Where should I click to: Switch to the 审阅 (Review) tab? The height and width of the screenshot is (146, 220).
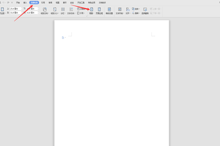(x=50, y=2)
